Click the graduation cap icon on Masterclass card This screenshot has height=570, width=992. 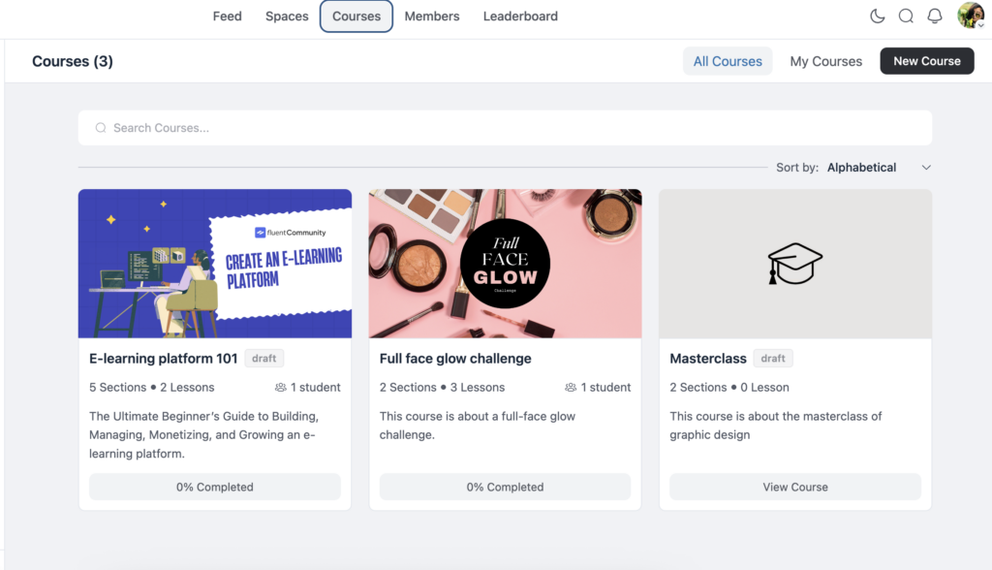[794, 264]
